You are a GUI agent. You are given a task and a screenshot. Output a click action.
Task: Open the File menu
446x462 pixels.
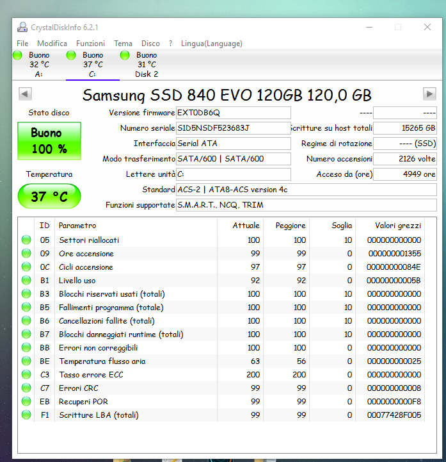(x=22, y=44)
